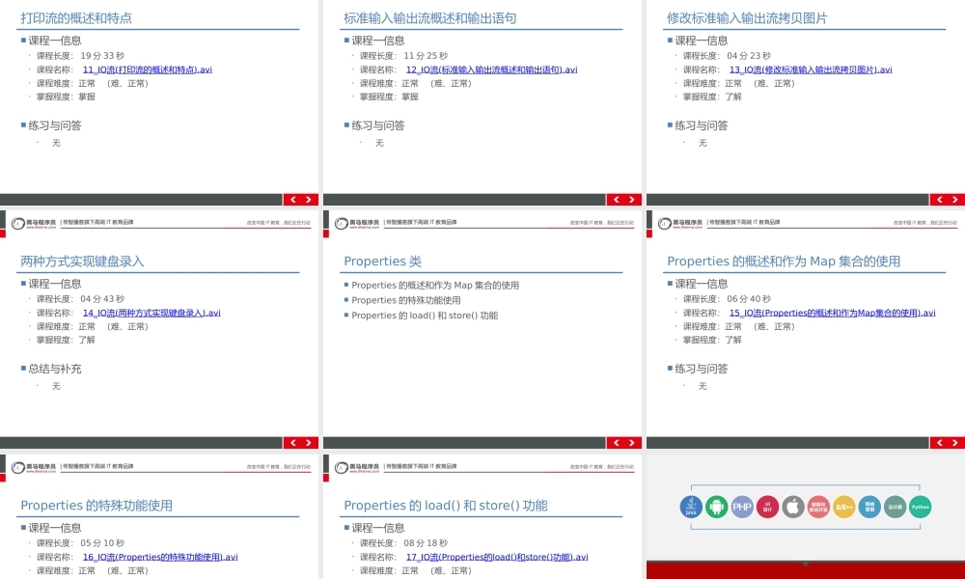
Task: Click the 黑马程序员 logo on the 两种方式实现键盘录入 slide
Action: click(34, 221)
